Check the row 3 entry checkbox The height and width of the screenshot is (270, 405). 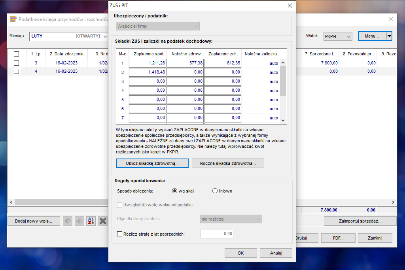[x=16, y=63]
